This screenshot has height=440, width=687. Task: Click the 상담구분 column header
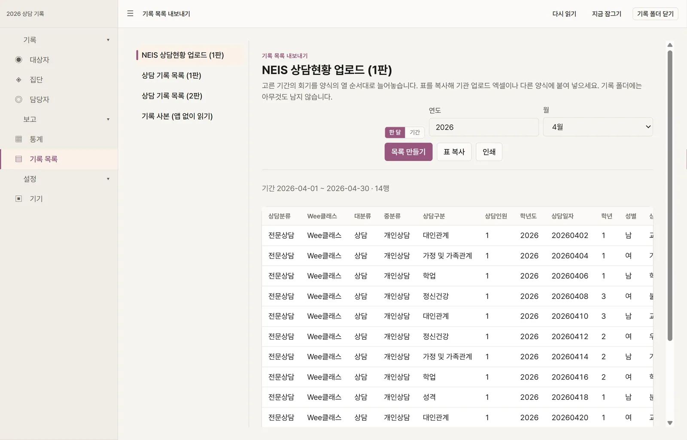click(x=434, y=216)
